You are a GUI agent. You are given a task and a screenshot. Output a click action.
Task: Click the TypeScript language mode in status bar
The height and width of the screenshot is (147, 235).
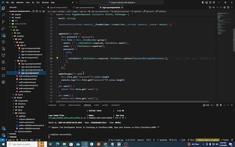tap(162, 140)
